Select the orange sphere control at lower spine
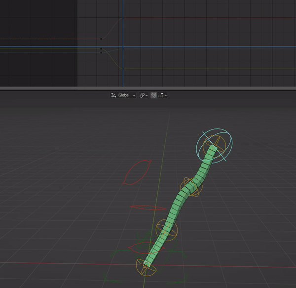Image resolution: width=296 pixels, height=288 pixels. click(x=167, y=230)
